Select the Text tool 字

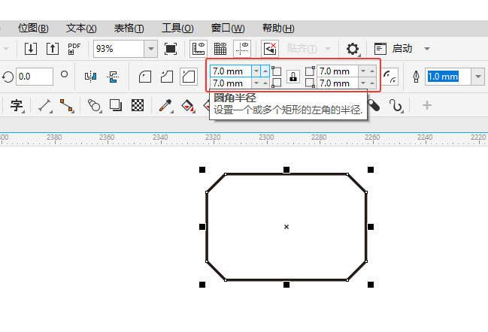coord(17,106)
